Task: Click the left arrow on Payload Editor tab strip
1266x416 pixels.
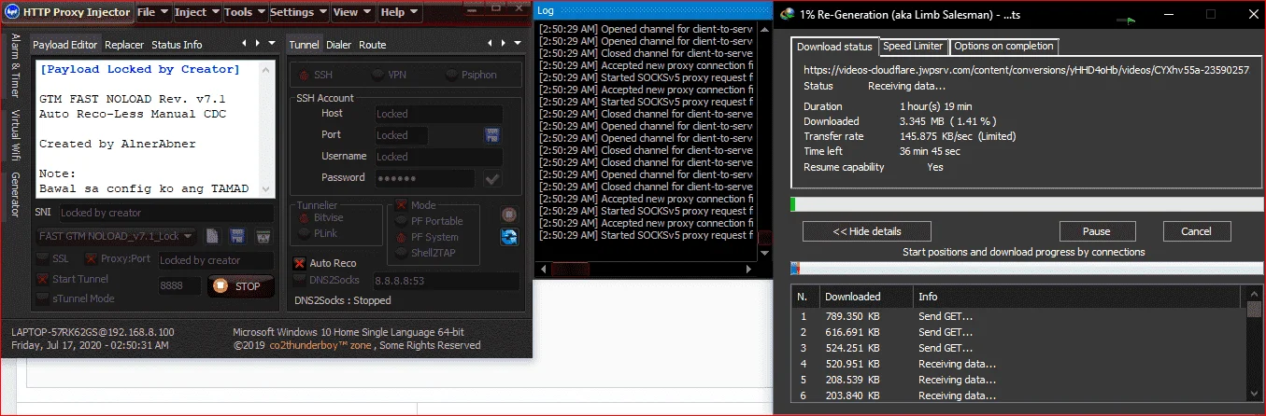Action: pos(245,44)
